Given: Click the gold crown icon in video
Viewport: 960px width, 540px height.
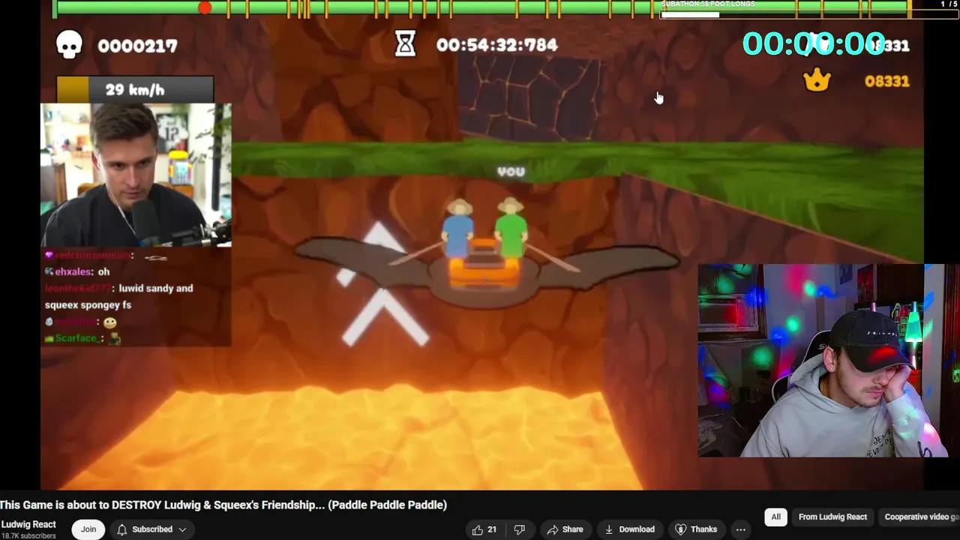Looking at the screenshot, I should point(817,80).
